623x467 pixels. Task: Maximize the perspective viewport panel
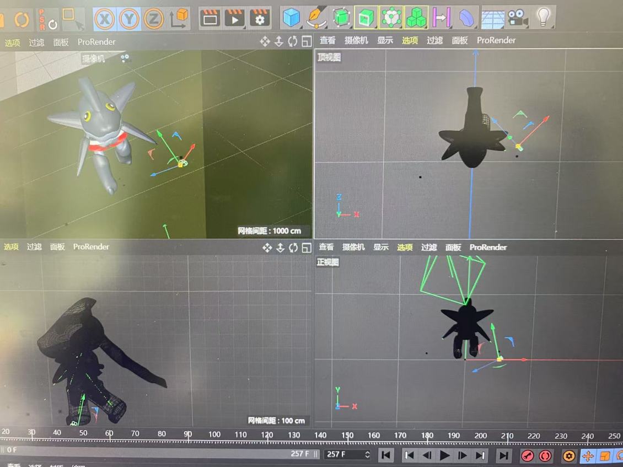pyautogui.click(x=307, y=41)
